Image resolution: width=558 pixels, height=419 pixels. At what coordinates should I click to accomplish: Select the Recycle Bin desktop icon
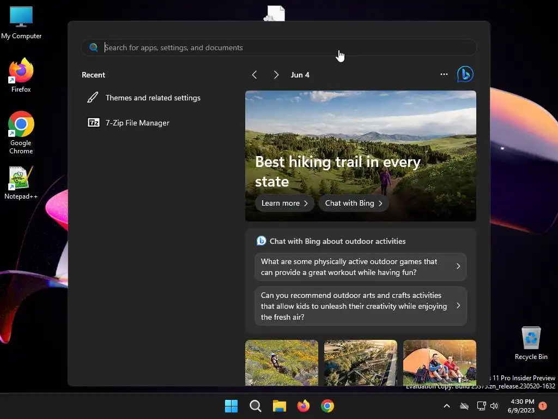531,343
